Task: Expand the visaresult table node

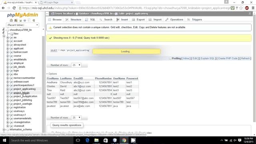Action: [x=8, y=126]
